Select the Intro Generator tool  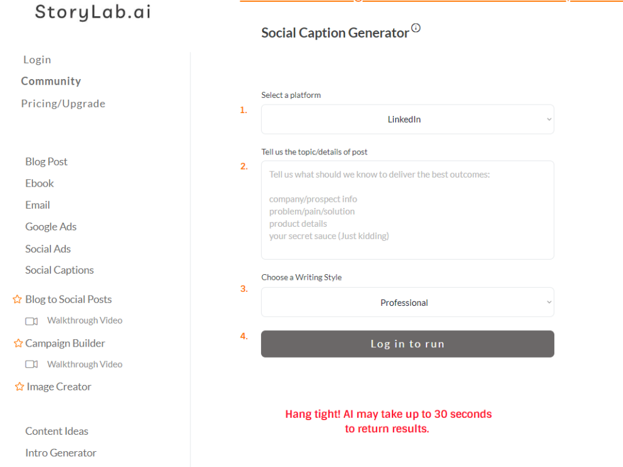click(x=60, y=452)
